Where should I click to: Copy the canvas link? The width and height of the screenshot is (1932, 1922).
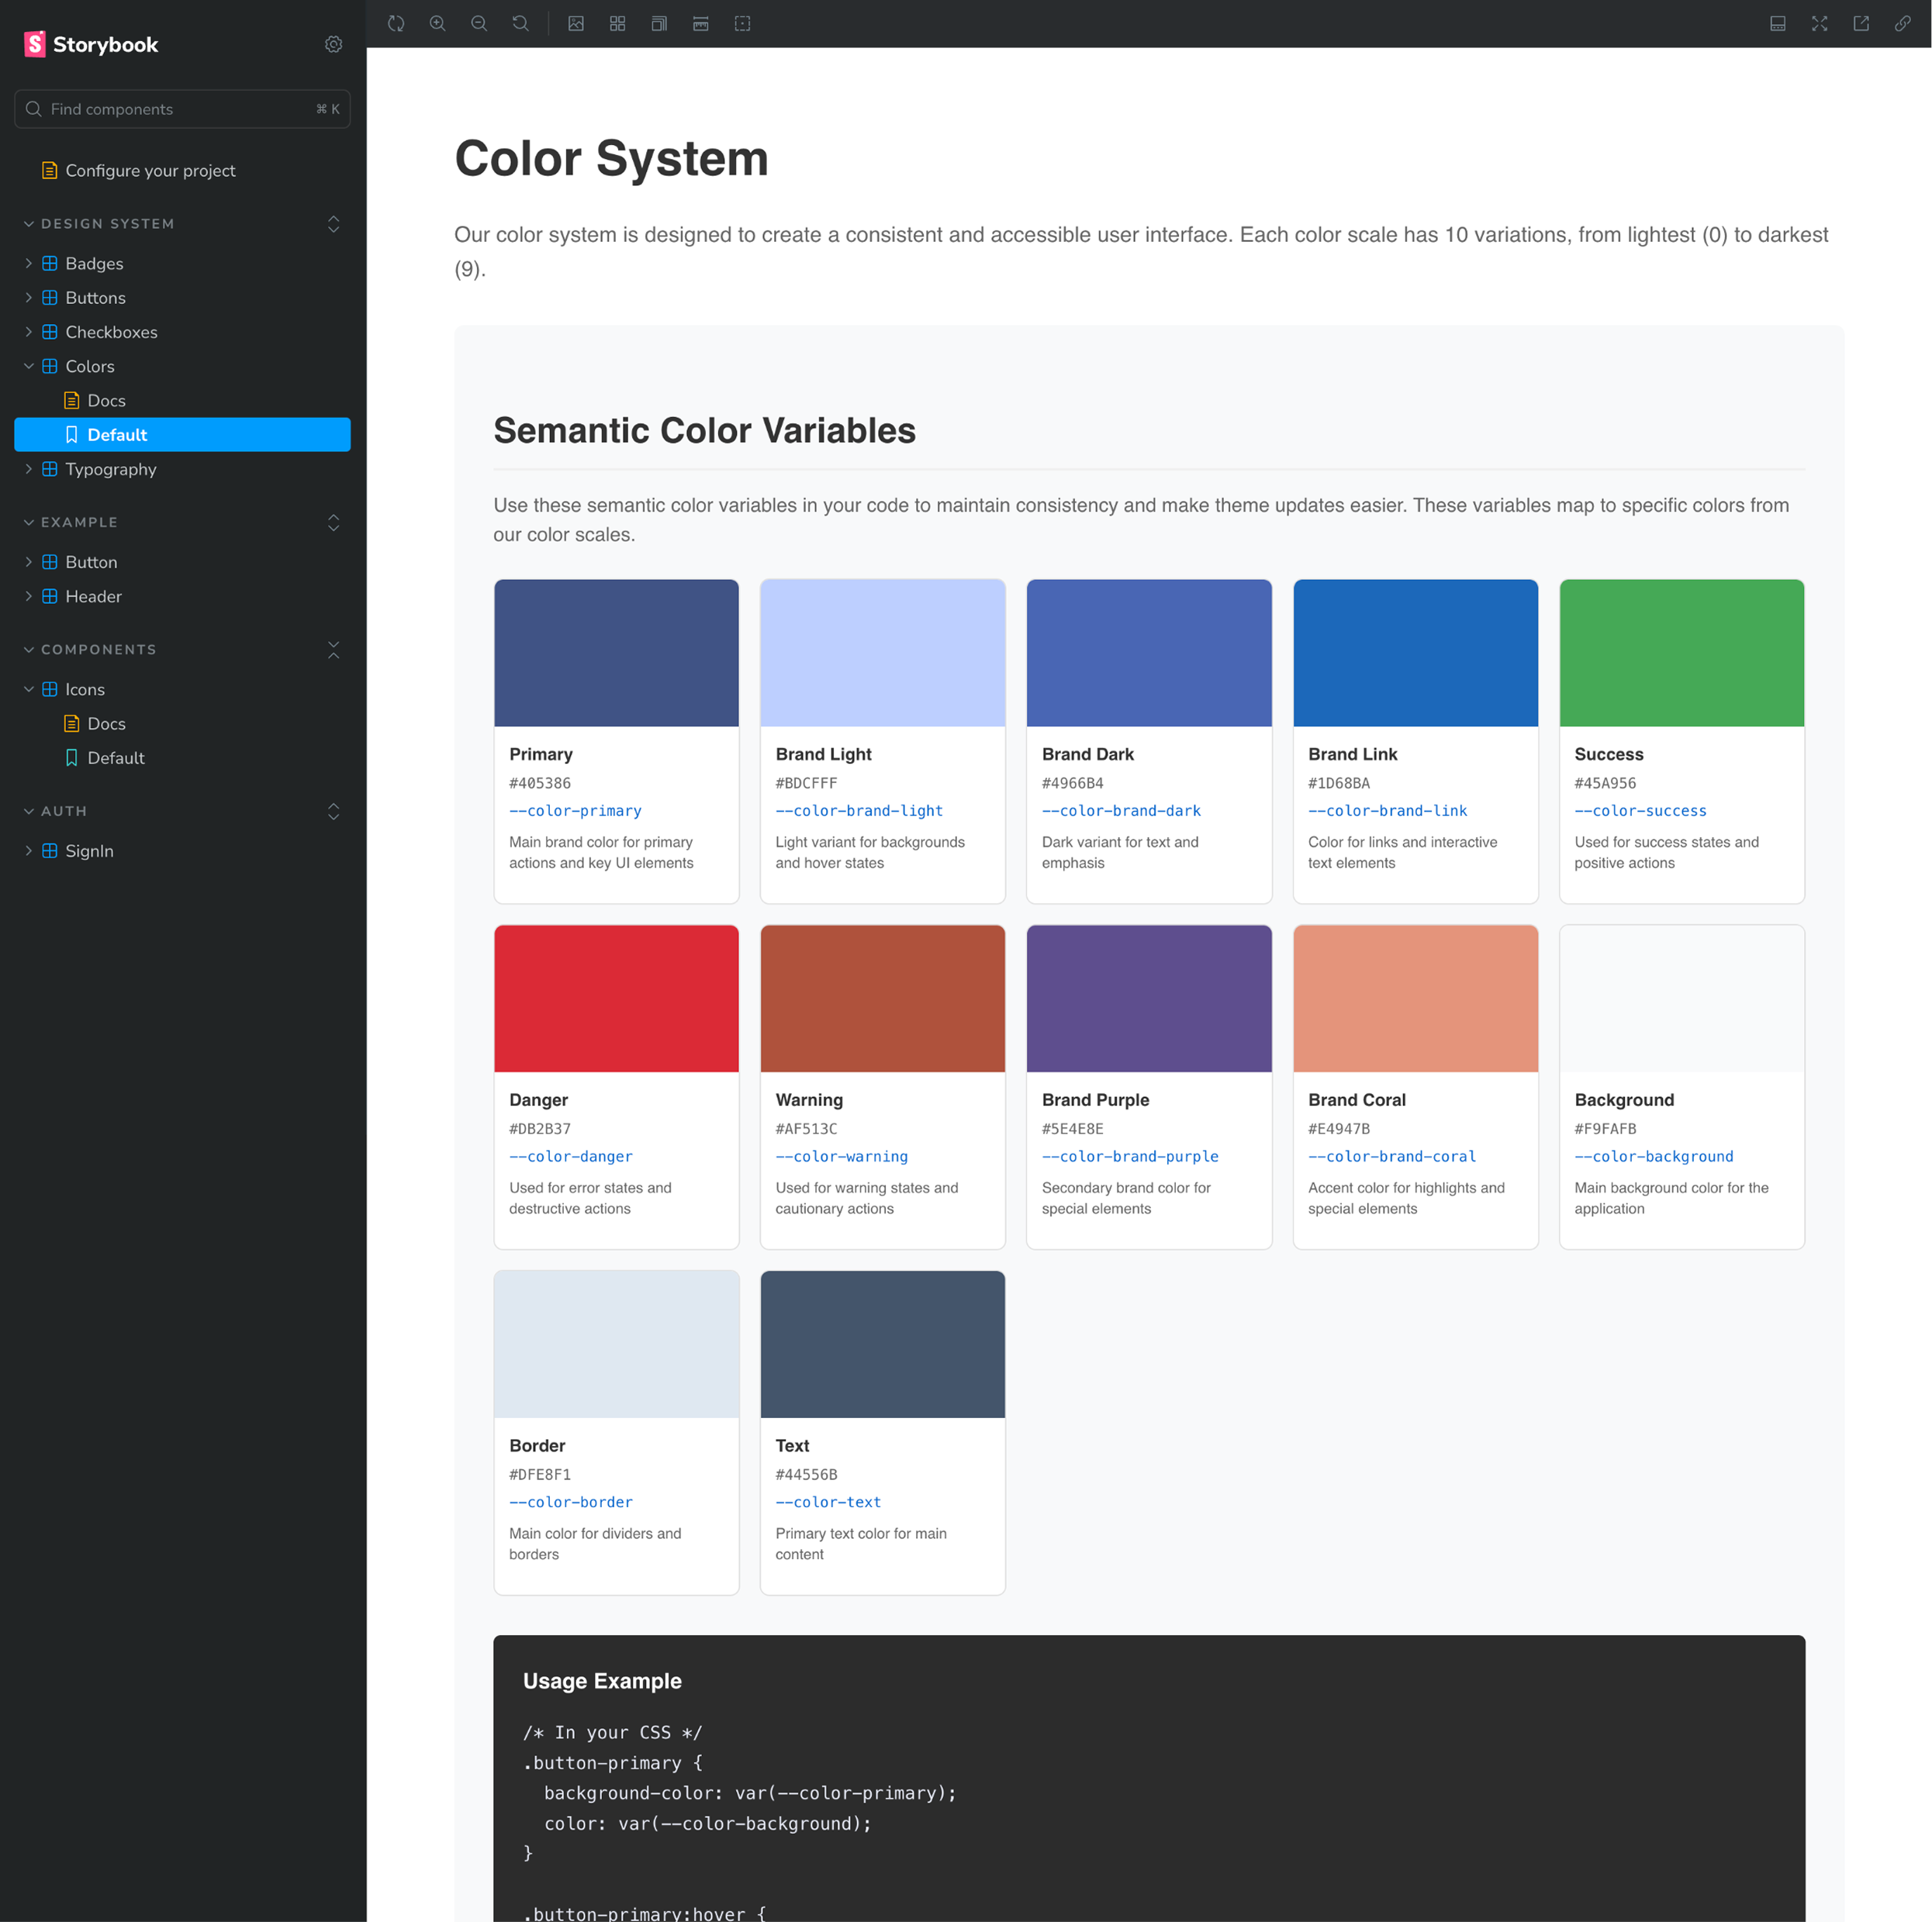[x=1902, y=23]
